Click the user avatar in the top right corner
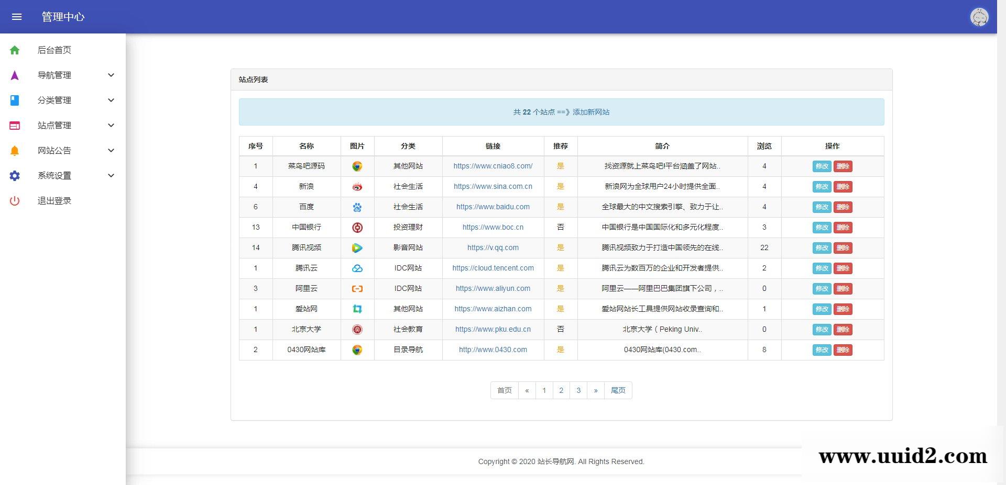 (979, 17)
